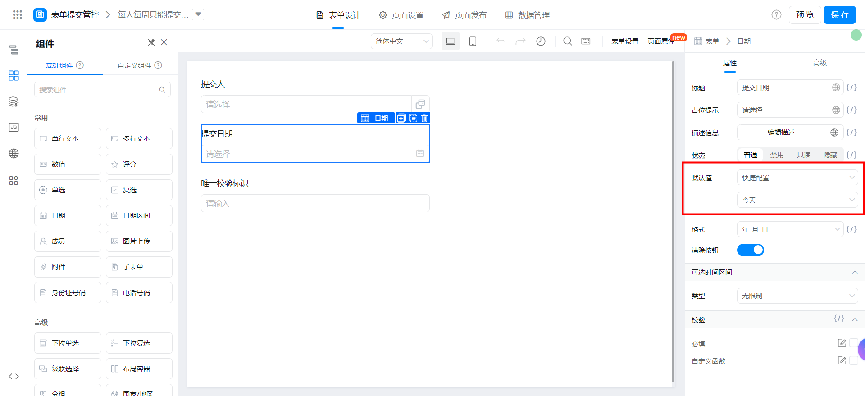Set status to 普通
865x396 pixels.
751,155
